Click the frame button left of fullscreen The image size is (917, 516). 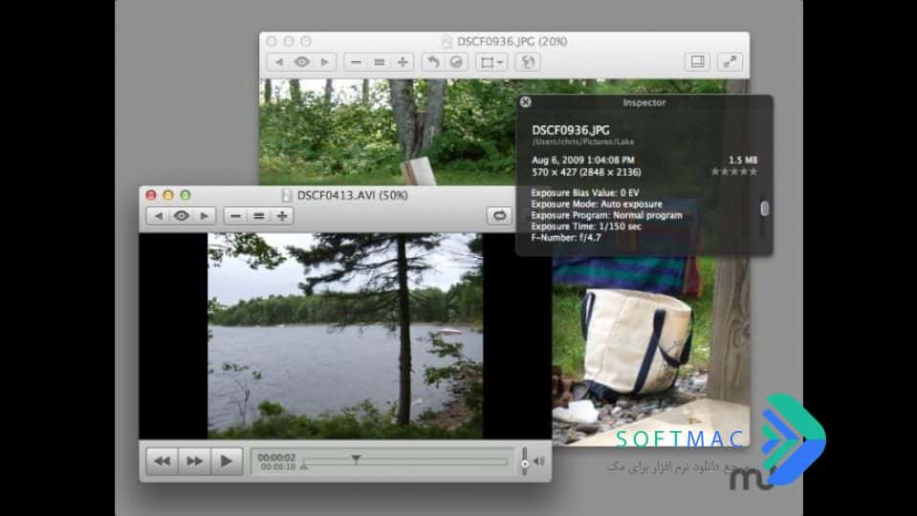coord(697,62)
